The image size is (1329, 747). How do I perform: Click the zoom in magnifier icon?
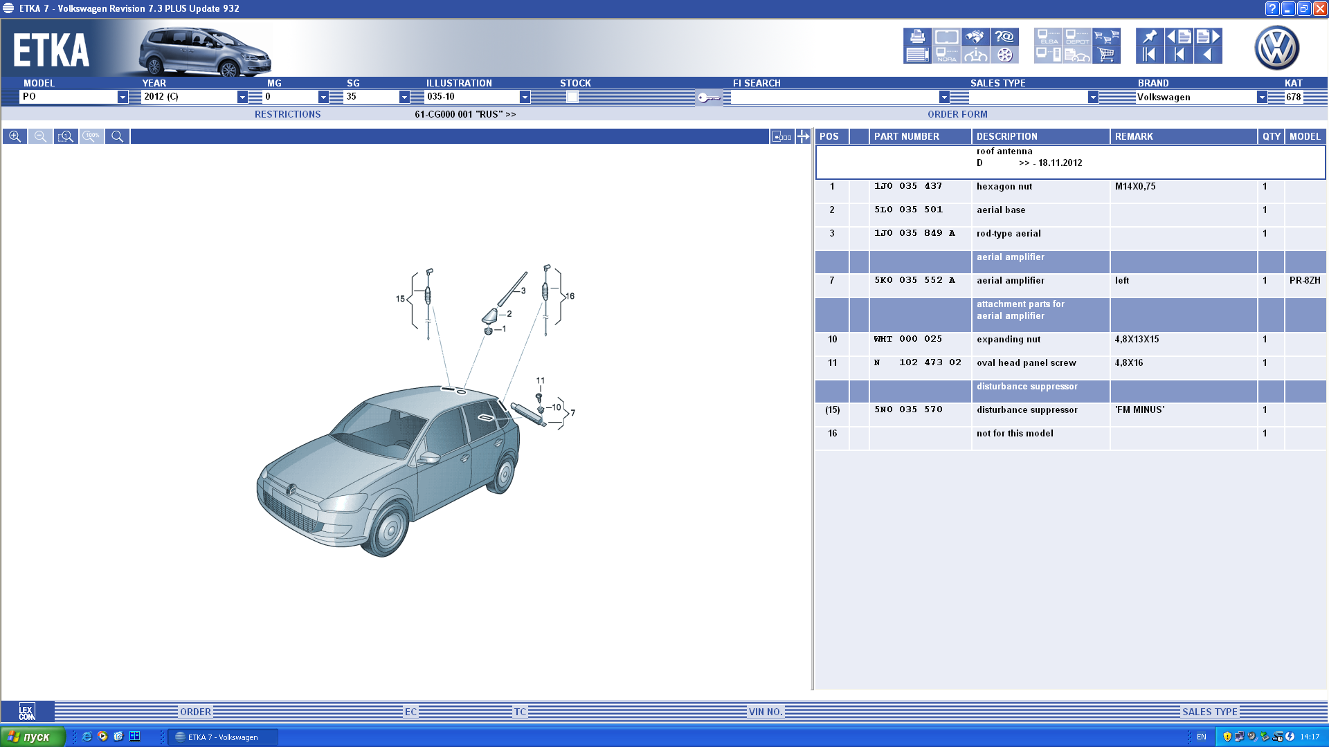(15, 136)
